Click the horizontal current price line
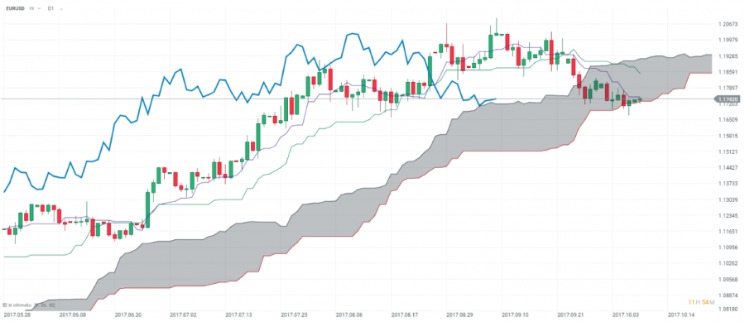Viewport: 745px width, 322px height. (x=190, y=99)
